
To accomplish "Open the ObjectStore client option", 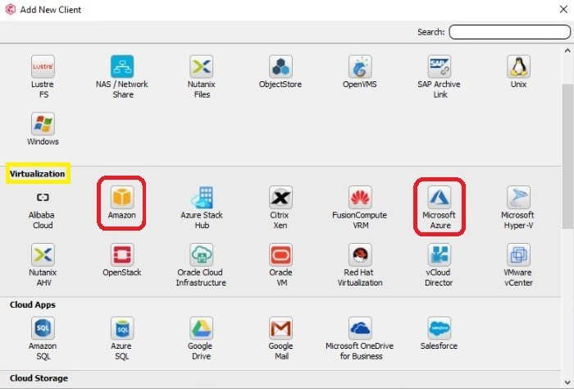I will (280, 66).
